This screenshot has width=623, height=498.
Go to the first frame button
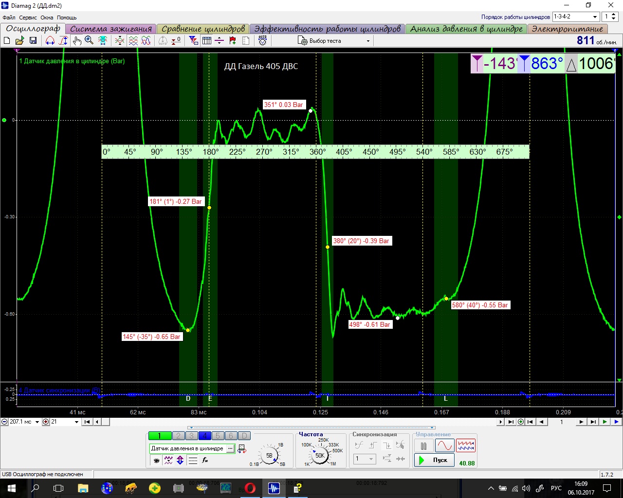[531, 422]
